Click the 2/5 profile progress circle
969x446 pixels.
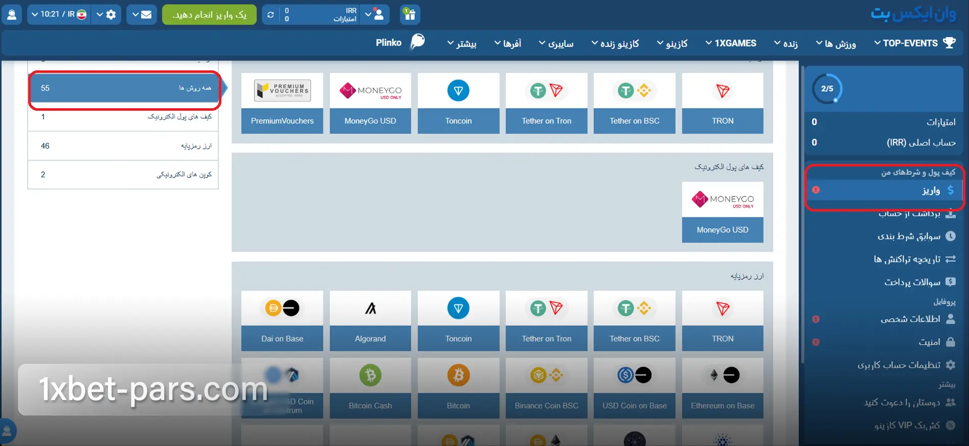coord(827,89)
